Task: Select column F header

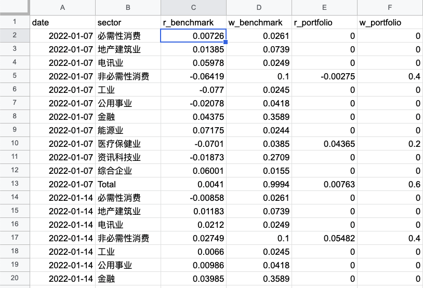Action: coord(390,8)
